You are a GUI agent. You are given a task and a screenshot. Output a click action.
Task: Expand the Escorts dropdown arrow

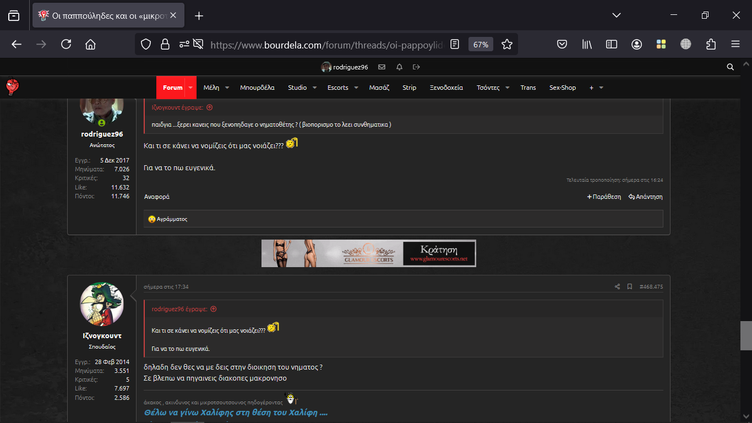356,88
